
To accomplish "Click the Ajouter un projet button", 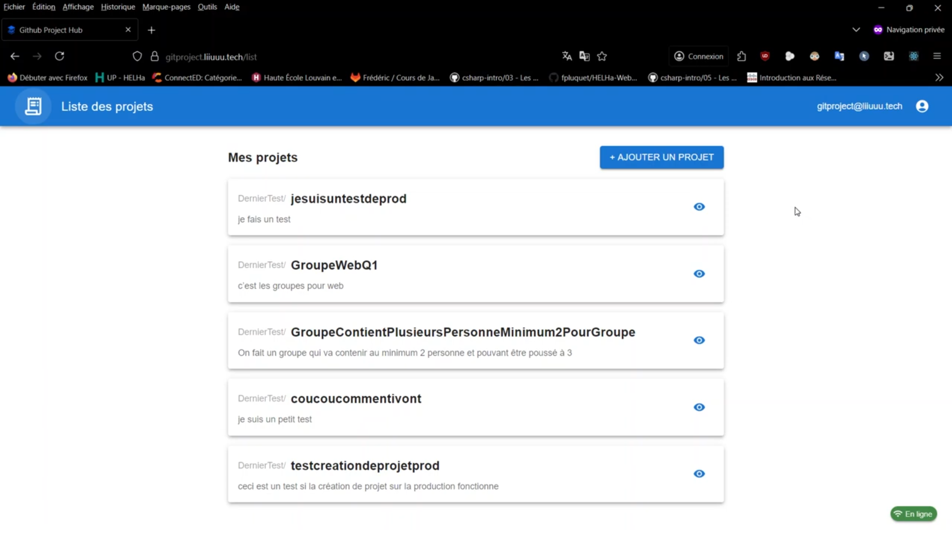I will tap(661, 157).
